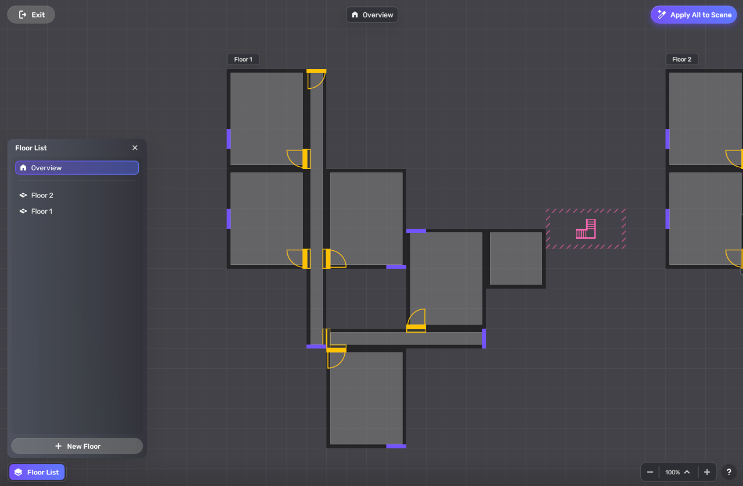Select Floor 1 in Floor List
Screen dimensions: 743x486
tap(42, 211)
